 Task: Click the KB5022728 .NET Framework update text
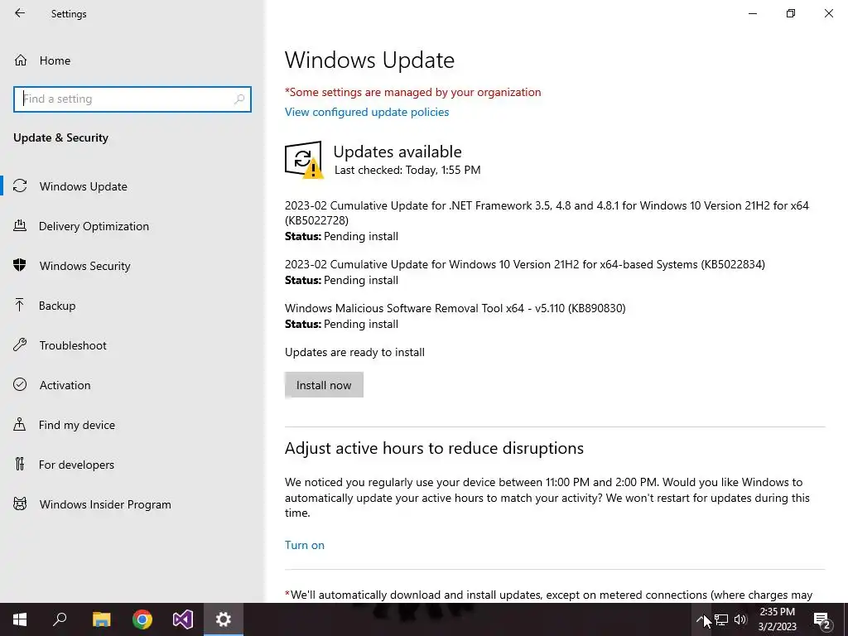click(547, 213)
